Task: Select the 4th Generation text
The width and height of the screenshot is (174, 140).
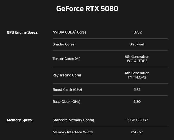Action: click(137, 73)
